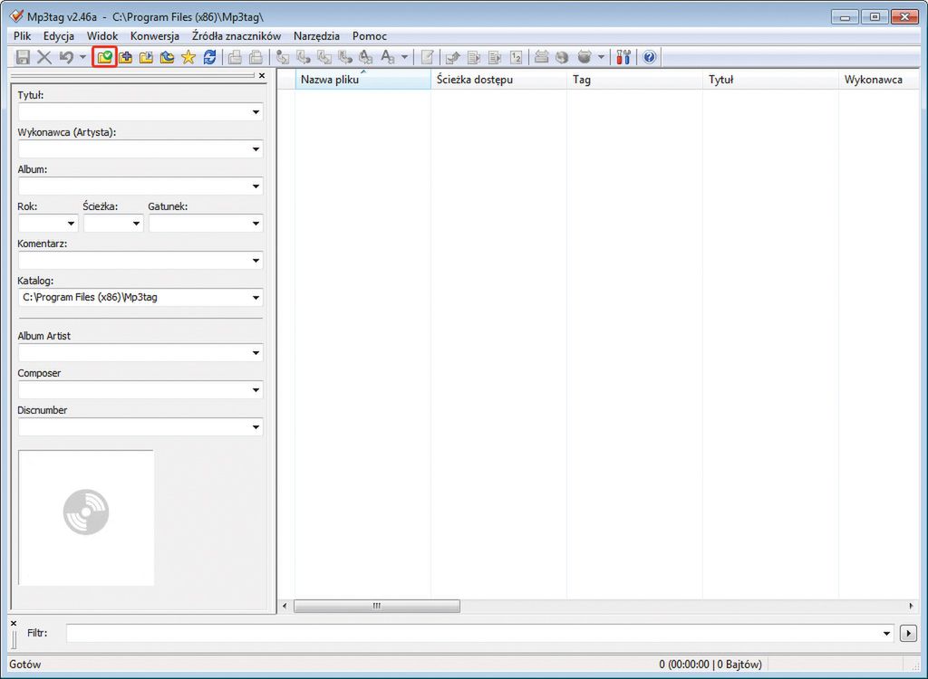Open the Edycja menu
Image resolution: width=928 pixels, height=679 pixels.
point(59,36)
